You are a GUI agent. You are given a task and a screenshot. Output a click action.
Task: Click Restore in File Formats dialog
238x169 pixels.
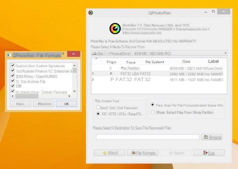44,104
